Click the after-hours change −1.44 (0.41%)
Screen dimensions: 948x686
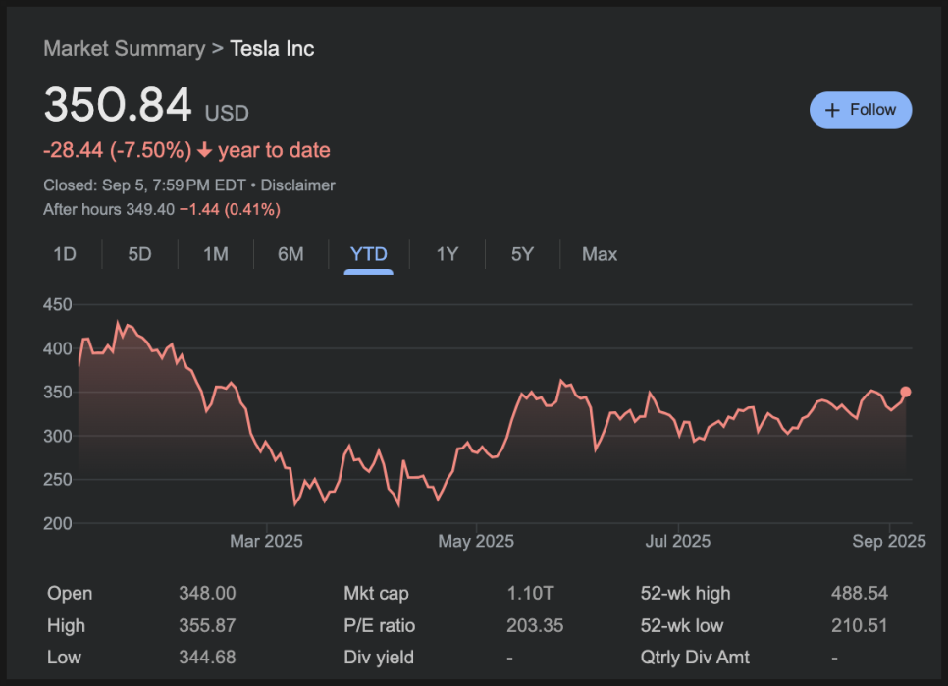point(230,210)
